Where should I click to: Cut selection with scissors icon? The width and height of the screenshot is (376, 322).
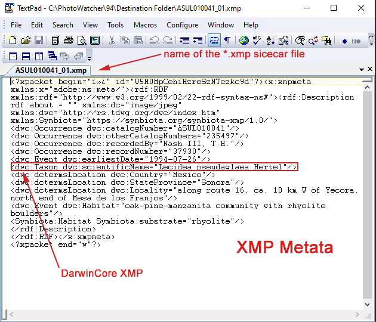(x=112, y=41)
